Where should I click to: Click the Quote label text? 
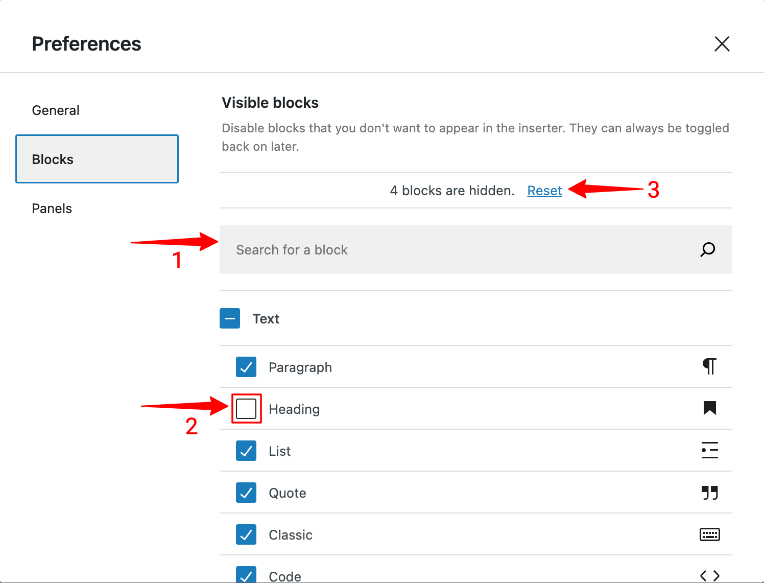pyautogui.click(x=288, y=493)
